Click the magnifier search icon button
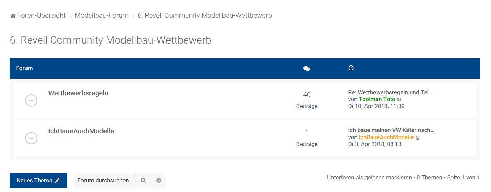Viewport: 491px width, 192px height. click(x=143, y=180)
